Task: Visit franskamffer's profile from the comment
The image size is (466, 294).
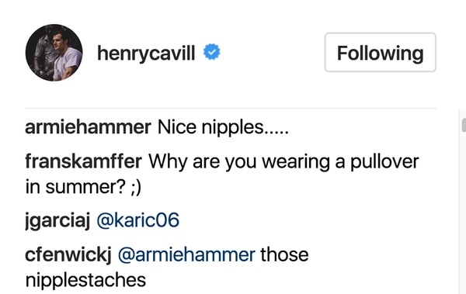Action: pyautogui.click(x=84, y=161)
